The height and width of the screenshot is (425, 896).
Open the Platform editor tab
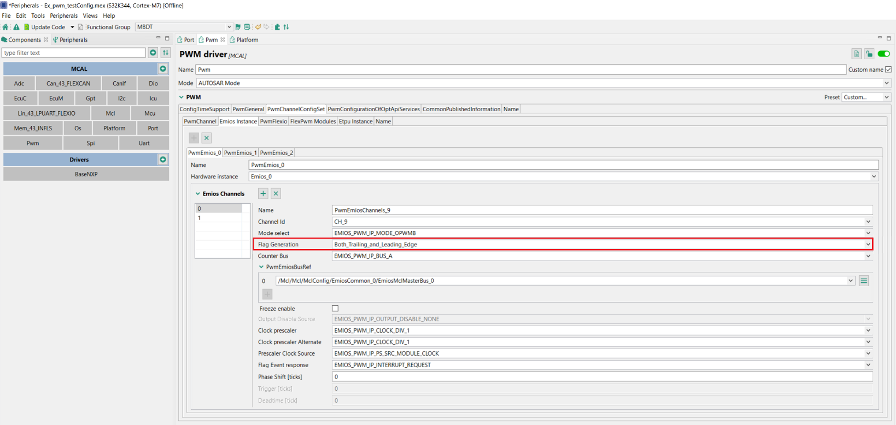pyautogui.click(x=244, y=40)
